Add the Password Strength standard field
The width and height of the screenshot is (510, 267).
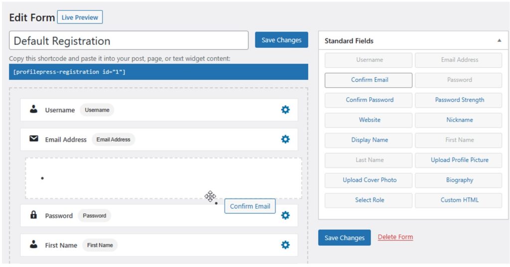(459, 100)
